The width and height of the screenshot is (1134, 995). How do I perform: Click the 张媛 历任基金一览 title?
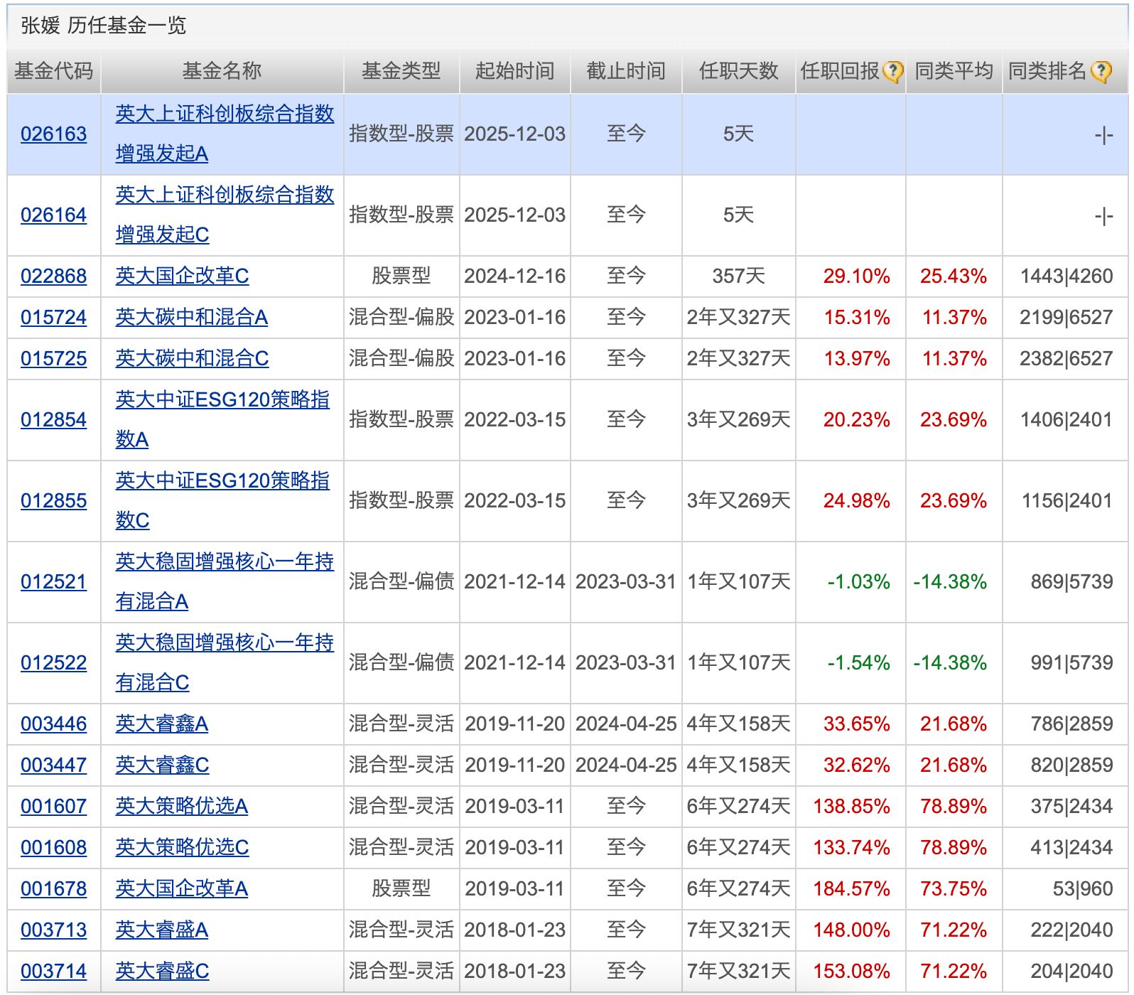104,26
